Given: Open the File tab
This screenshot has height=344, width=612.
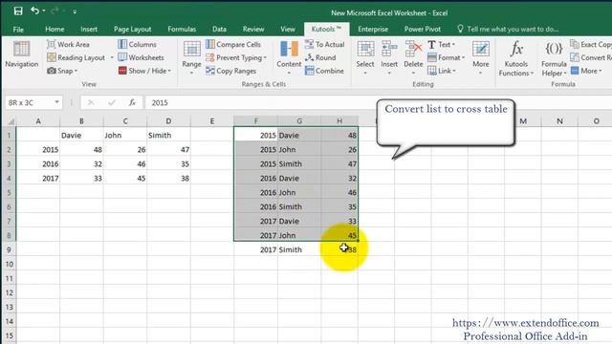Looking at the screenshot, I should [x=18, y=30].
